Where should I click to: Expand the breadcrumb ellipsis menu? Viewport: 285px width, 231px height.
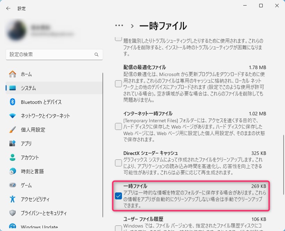(119, 26)
